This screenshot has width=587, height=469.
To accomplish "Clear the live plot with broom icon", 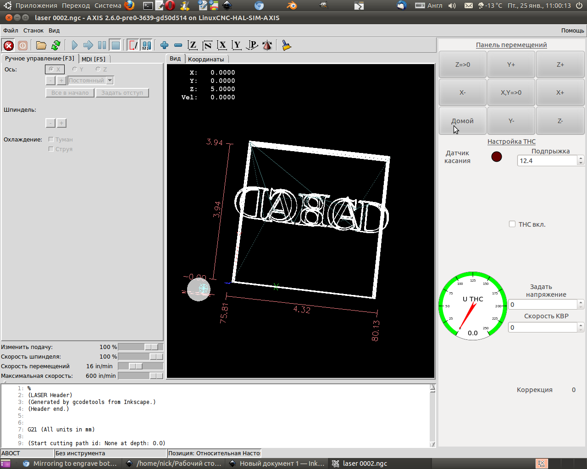I will tap(287, 45).
